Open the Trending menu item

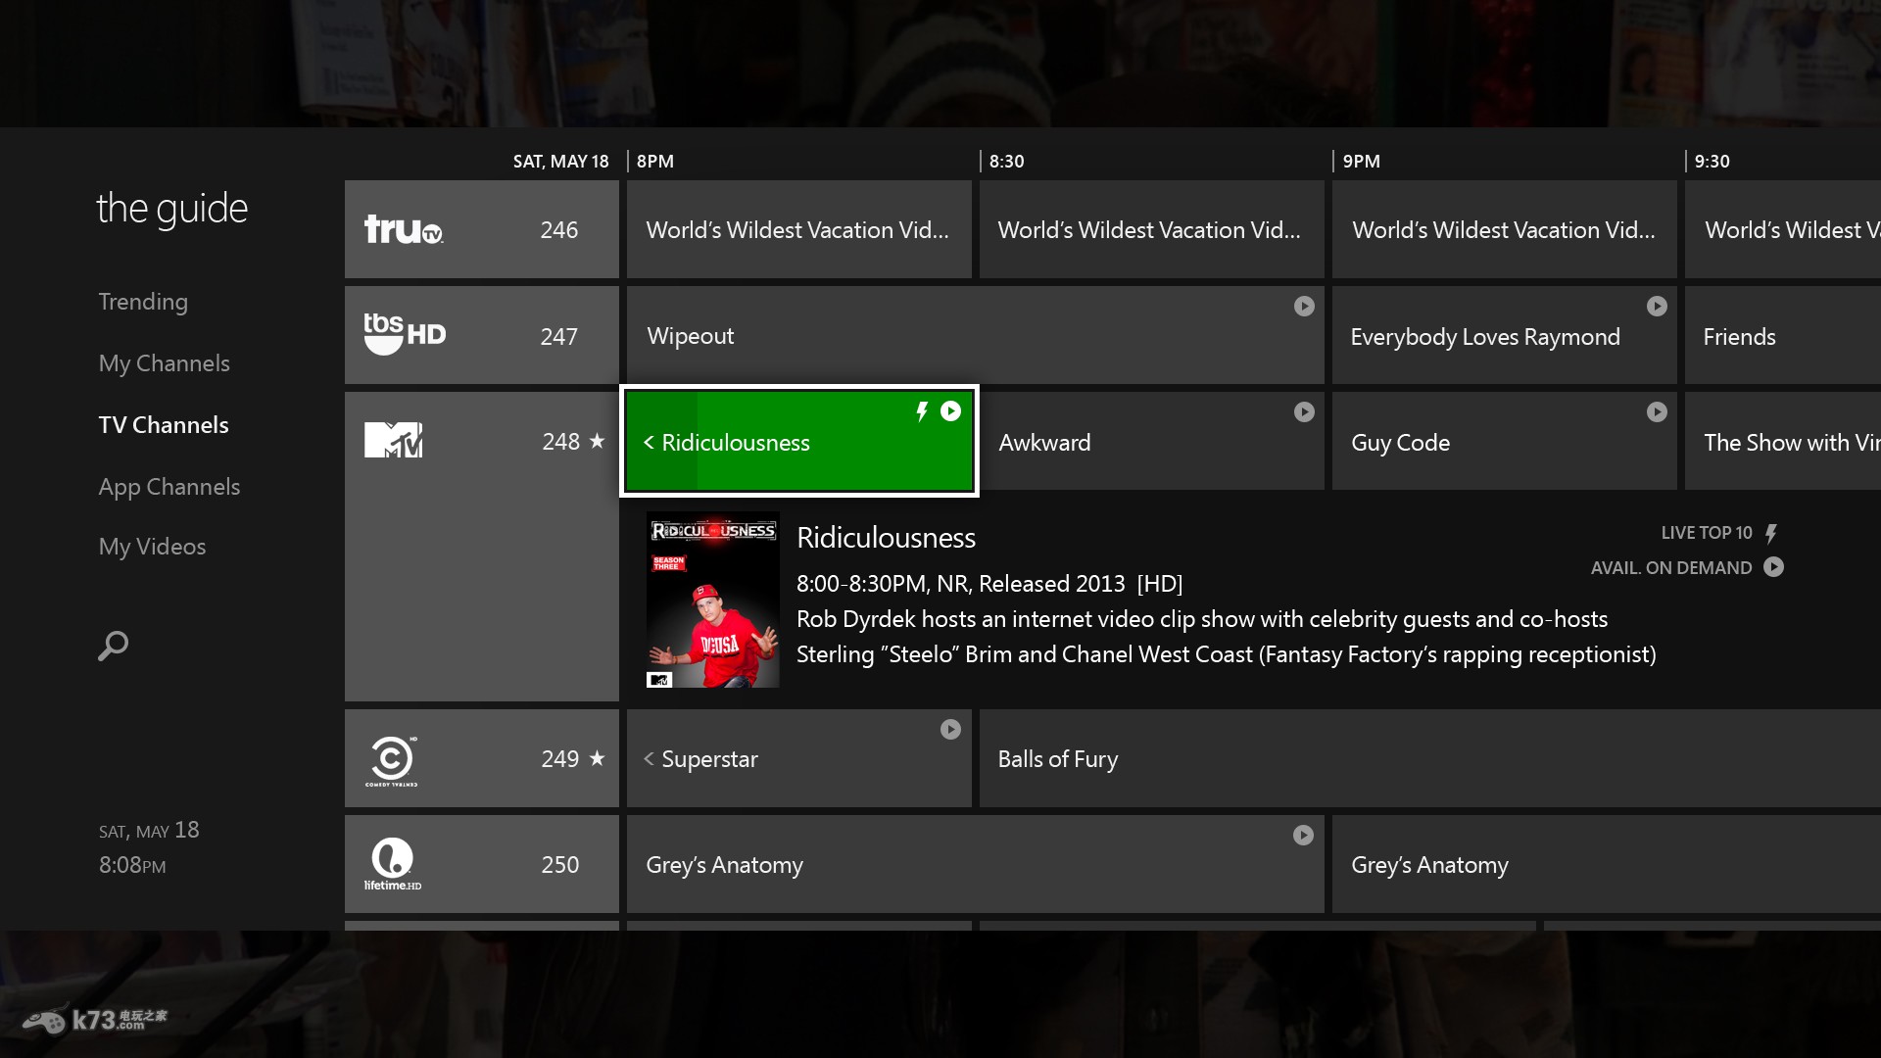(143, 302)
